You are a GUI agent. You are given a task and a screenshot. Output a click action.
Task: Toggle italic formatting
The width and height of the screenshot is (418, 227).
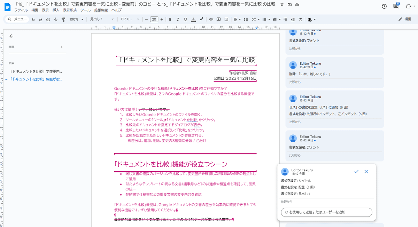click(x=178, y=19)
